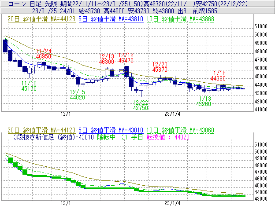Click the upper chart's 5日 終値平滑 MA=43810 legend
The image size is (275, 209).
[x=111, y=19]
